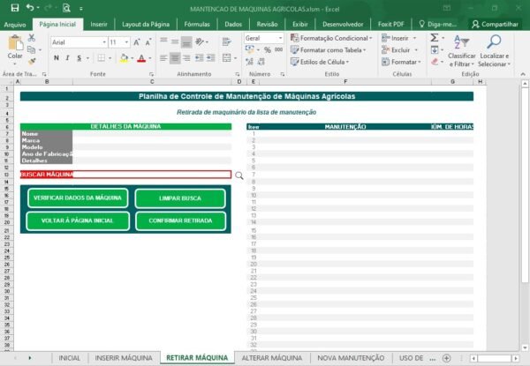Image resolution: width=530 pixels, height=366 pixels.
Task: Open the font size 11 dropdown
Action: point(126,42)
